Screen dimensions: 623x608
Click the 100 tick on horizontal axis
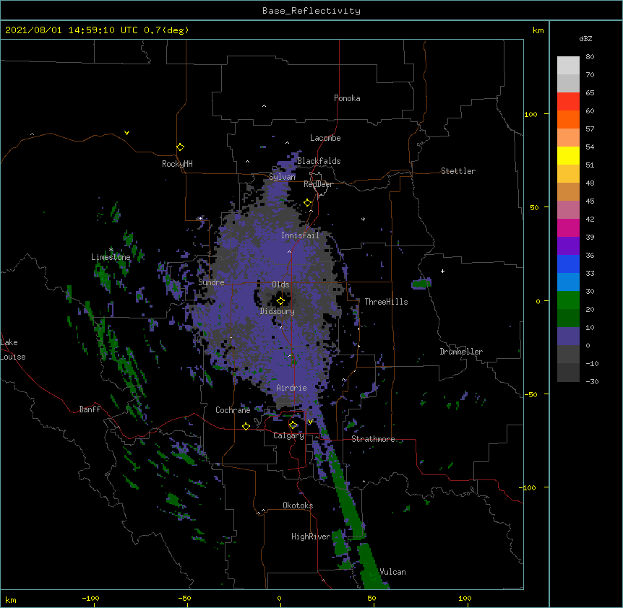click(x=465, y=598)
